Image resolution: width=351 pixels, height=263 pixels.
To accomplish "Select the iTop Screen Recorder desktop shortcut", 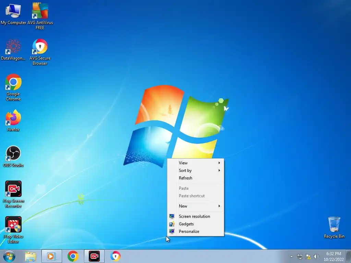I will coord(13,194).
